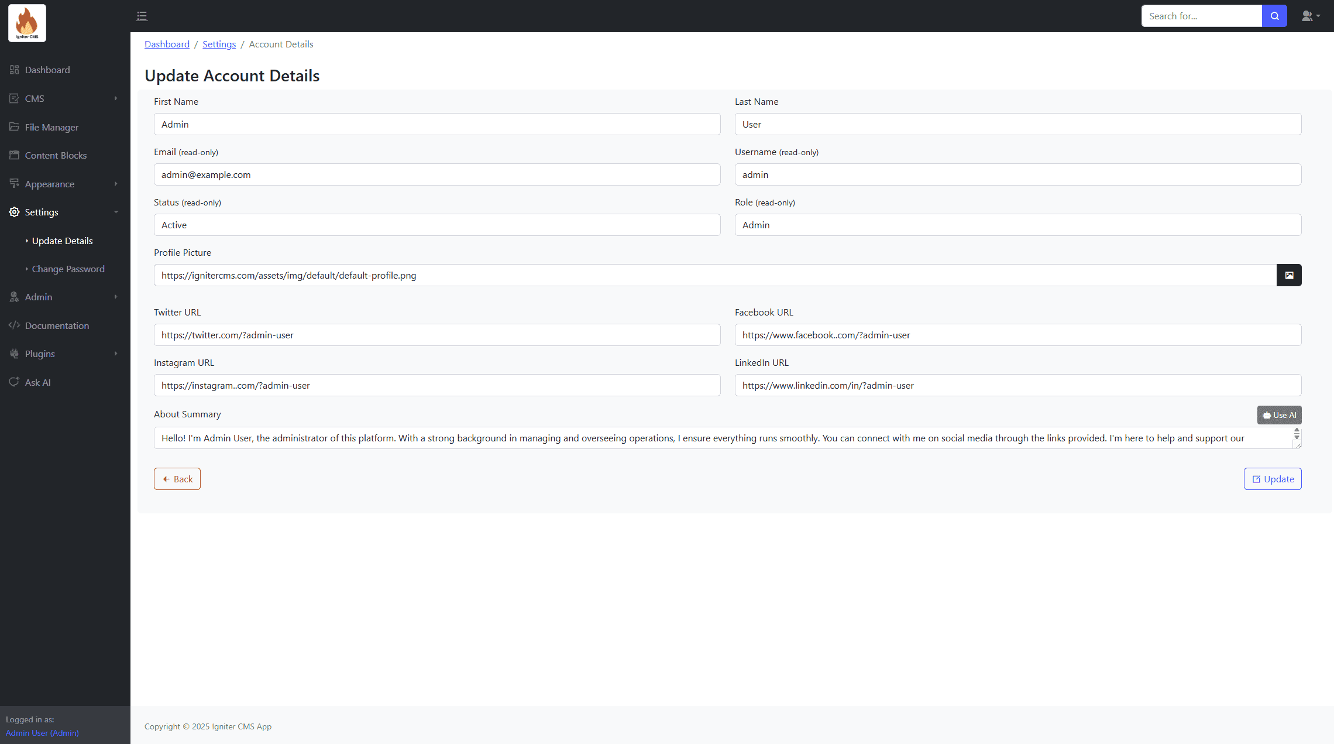Click the Content Blocks sidebar icon
The width and height of the screenshot is (1334, 744).
click(x=15, y=155)
